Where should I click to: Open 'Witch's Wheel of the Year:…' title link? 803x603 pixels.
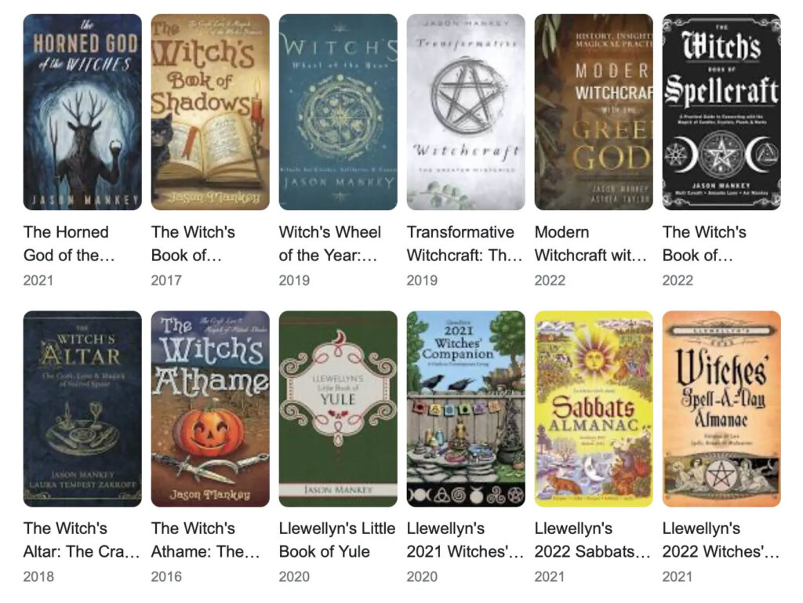tap(330, 243)
